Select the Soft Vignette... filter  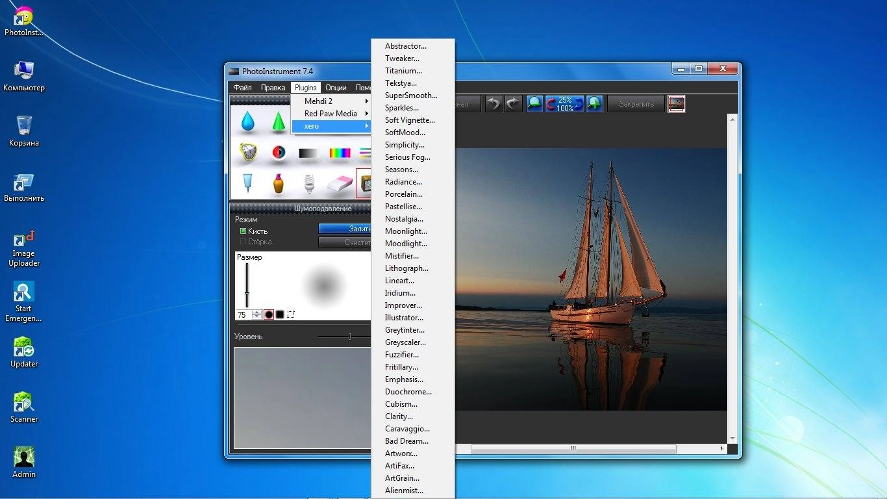pos(413,120)
